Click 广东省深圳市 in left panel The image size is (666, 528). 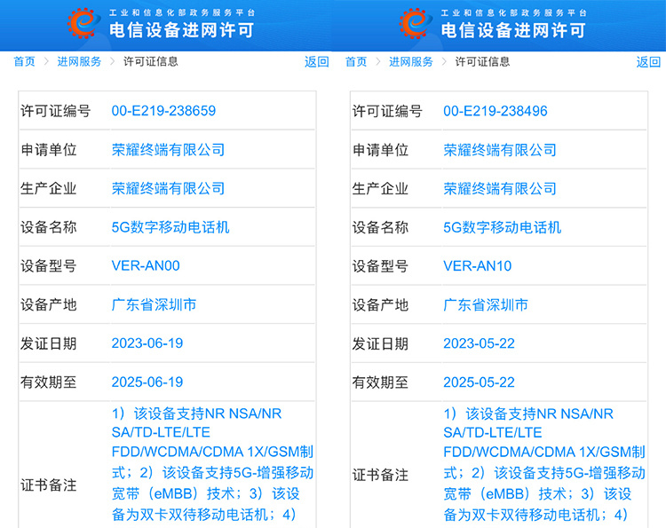[x=154, y=304]
